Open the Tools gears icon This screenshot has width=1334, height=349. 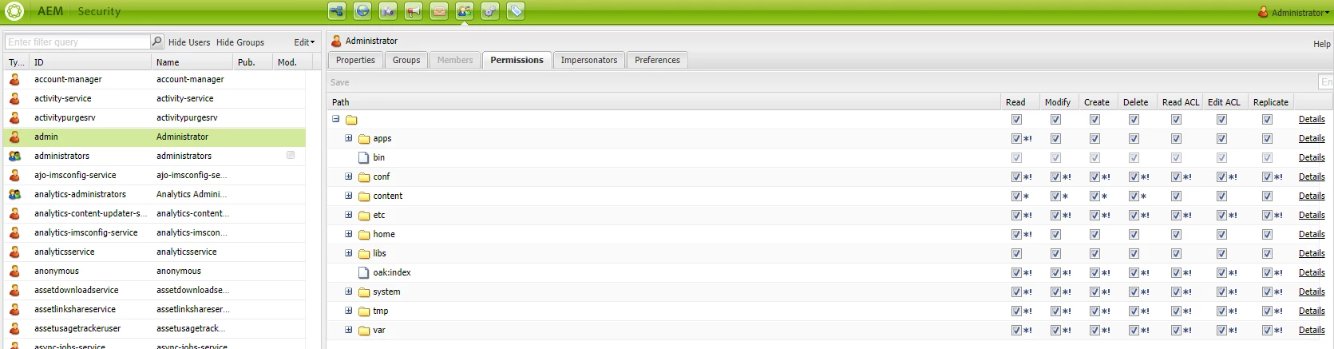[490, 11]
